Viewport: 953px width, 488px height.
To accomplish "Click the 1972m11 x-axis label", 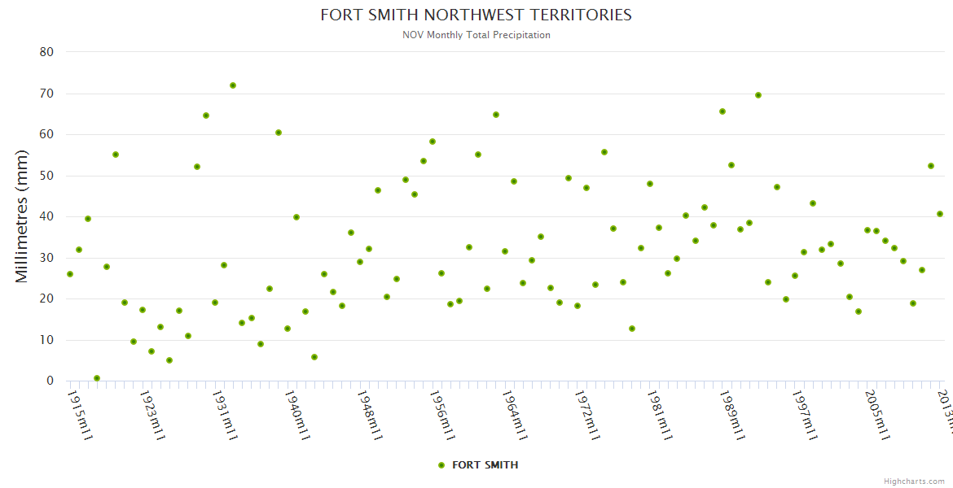I will coord(585,416).
